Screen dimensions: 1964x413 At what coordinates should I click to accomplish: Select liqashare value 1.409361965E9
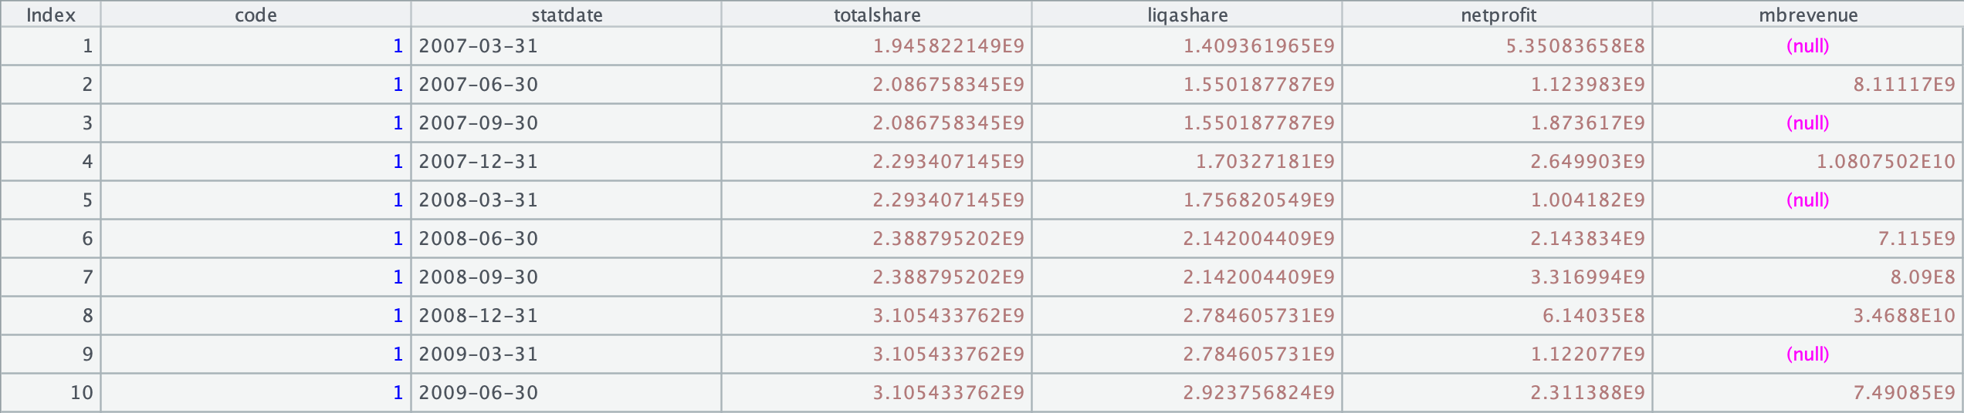pyautogui.click(x=1187, y=46)
